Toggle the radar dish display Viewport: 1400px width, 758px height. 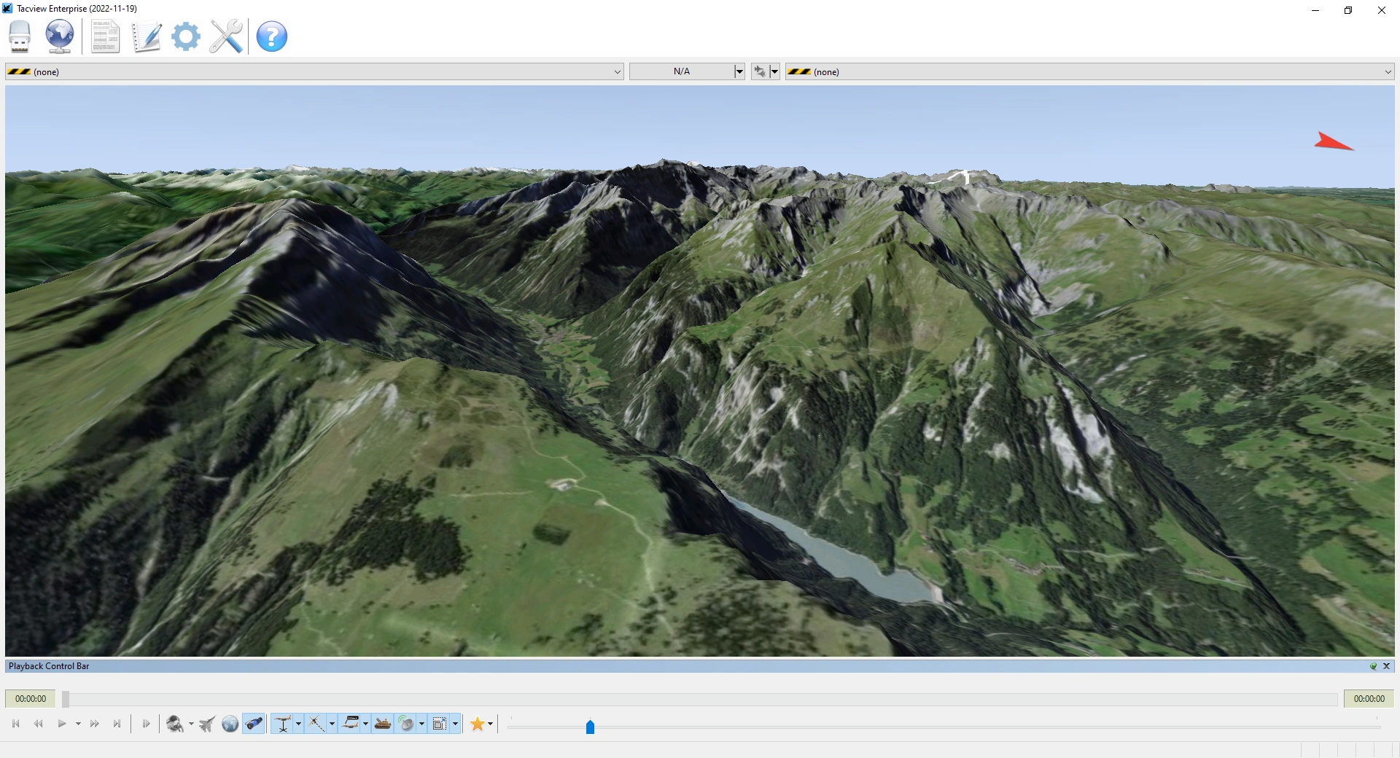click(407, 724)
